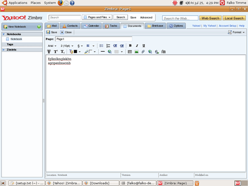Insert an image into the page

pyautogui.click(x=137, y=52)
